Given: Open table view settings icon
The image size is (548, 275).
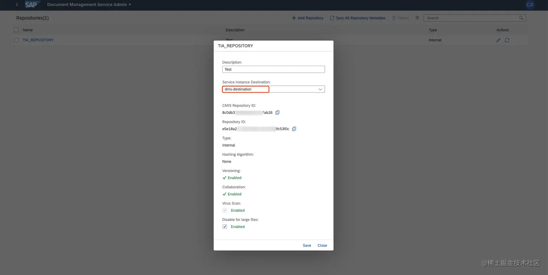Looking at the screenshot, I should (417, 18).
